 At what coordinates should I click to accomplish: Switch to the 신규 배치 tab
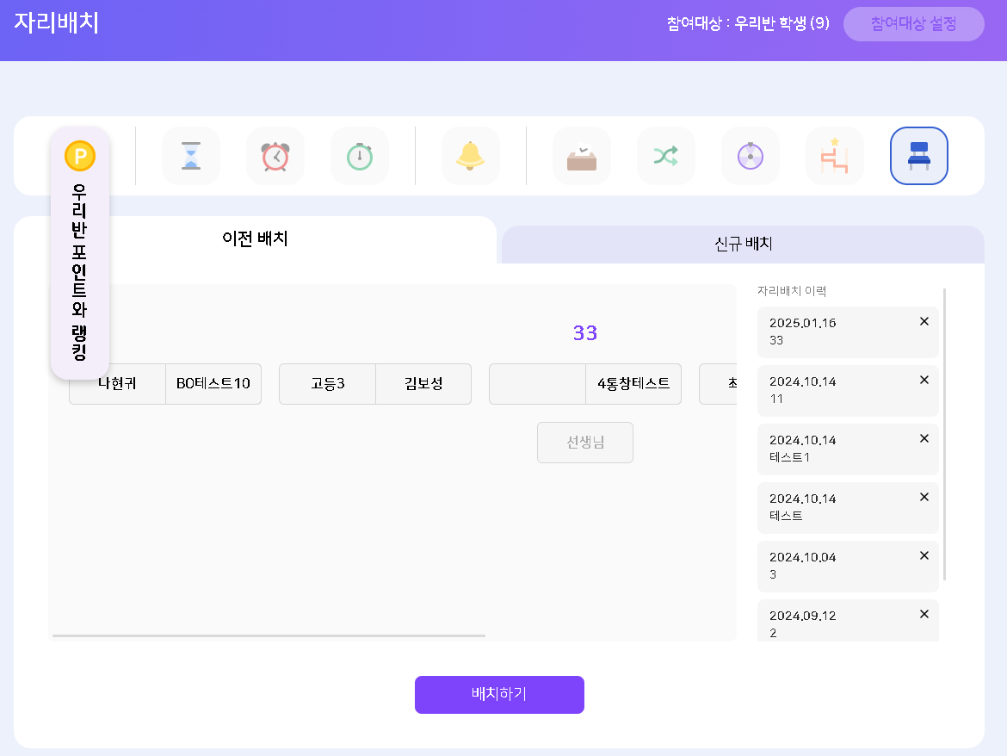point(743,245)
